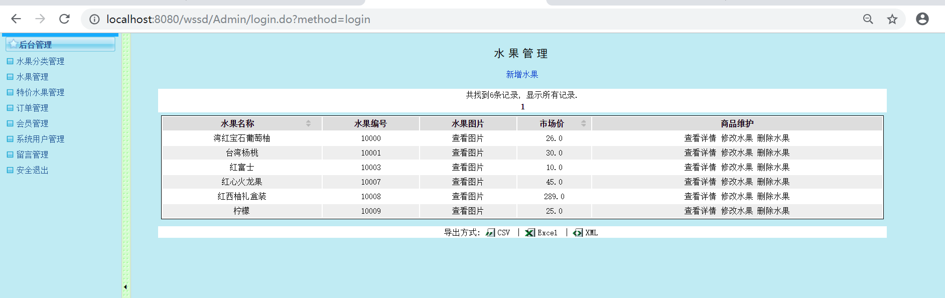Select the 柠檬 name cell
Viewport: 945px width, 298px height.
(242, 211)
